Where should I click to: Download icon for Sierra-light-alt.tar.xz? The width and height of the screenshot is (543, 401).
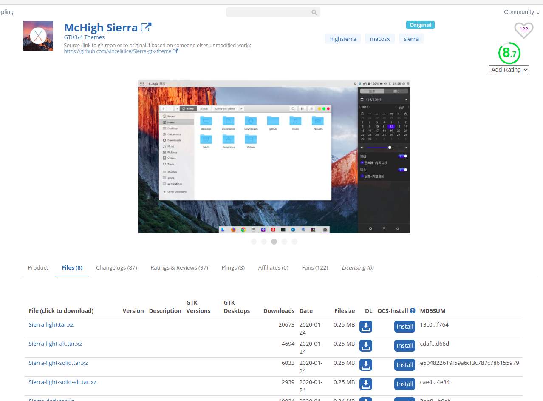coord(366,346)
